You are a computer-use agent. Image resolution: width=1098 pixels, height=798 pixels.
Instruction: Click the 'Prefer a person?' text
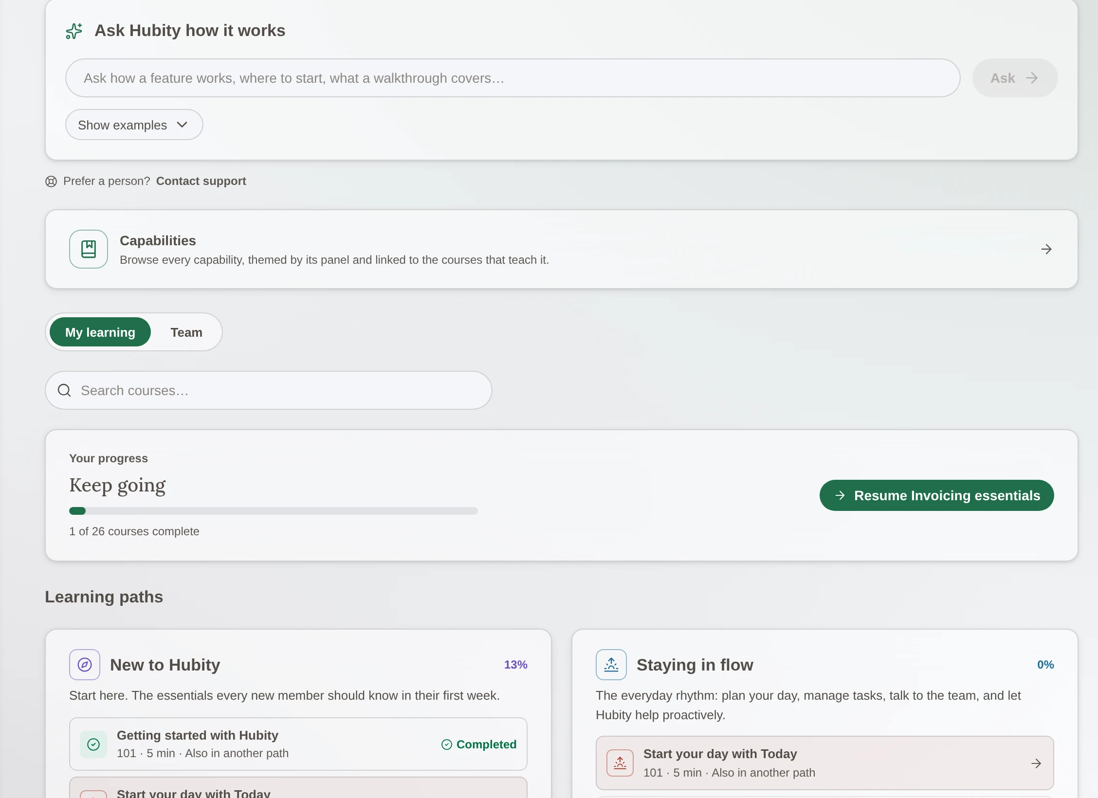tap(107, 181)
